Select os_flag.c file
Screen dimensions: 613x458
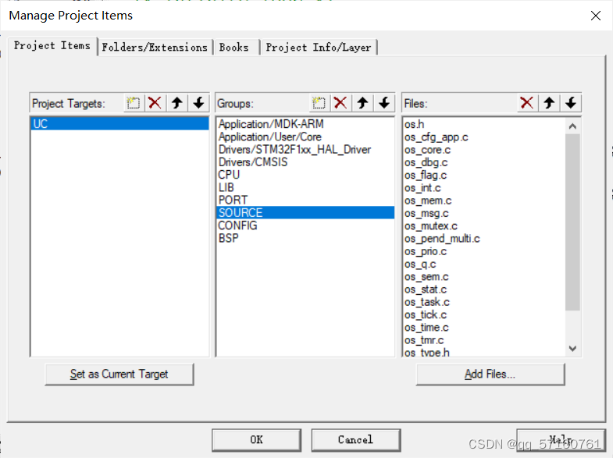pyautogui.click(x=484, y=175)
